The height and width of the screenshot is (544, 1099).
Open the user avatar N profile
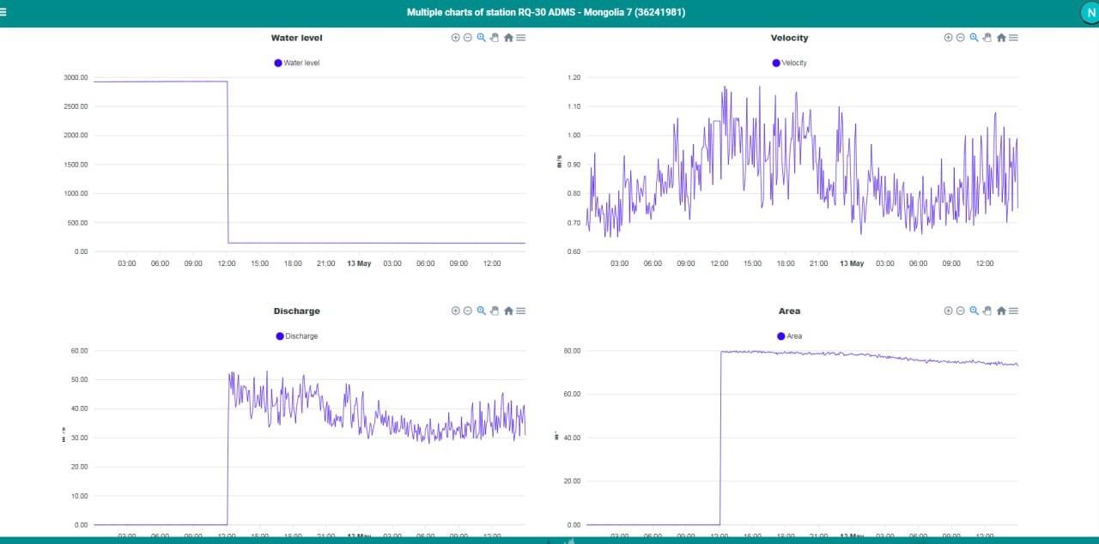pos(1089,12)
